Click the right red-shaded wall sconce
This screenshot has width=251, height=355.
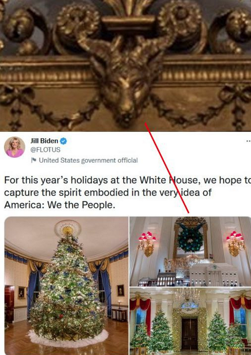236,243
